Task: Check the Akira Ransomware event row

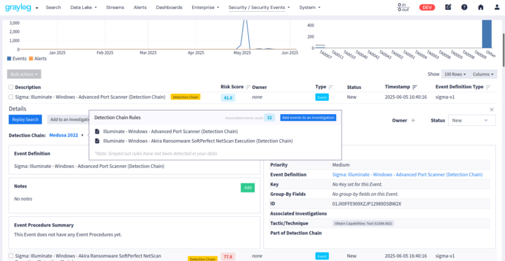Action: [11, 256]
